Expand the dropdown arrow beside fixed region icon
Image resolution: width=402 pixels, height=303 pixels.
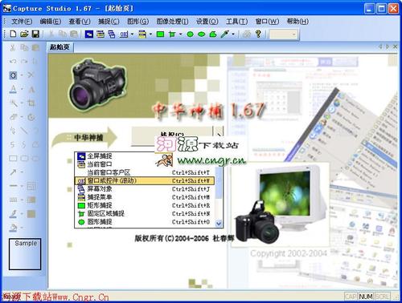pos(180,34)
